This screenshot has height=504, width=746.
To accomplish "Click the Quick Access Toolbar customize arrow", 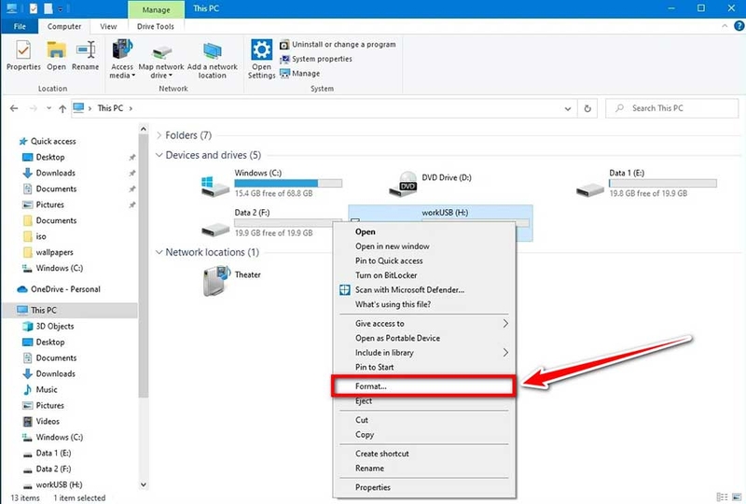I will pyautogui.click(x=61, y=9).
